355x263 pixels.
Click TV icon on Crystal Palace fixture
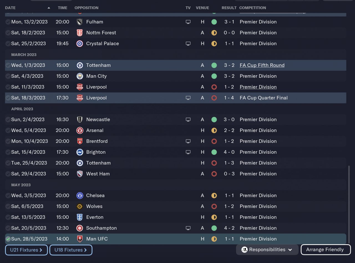188,44
